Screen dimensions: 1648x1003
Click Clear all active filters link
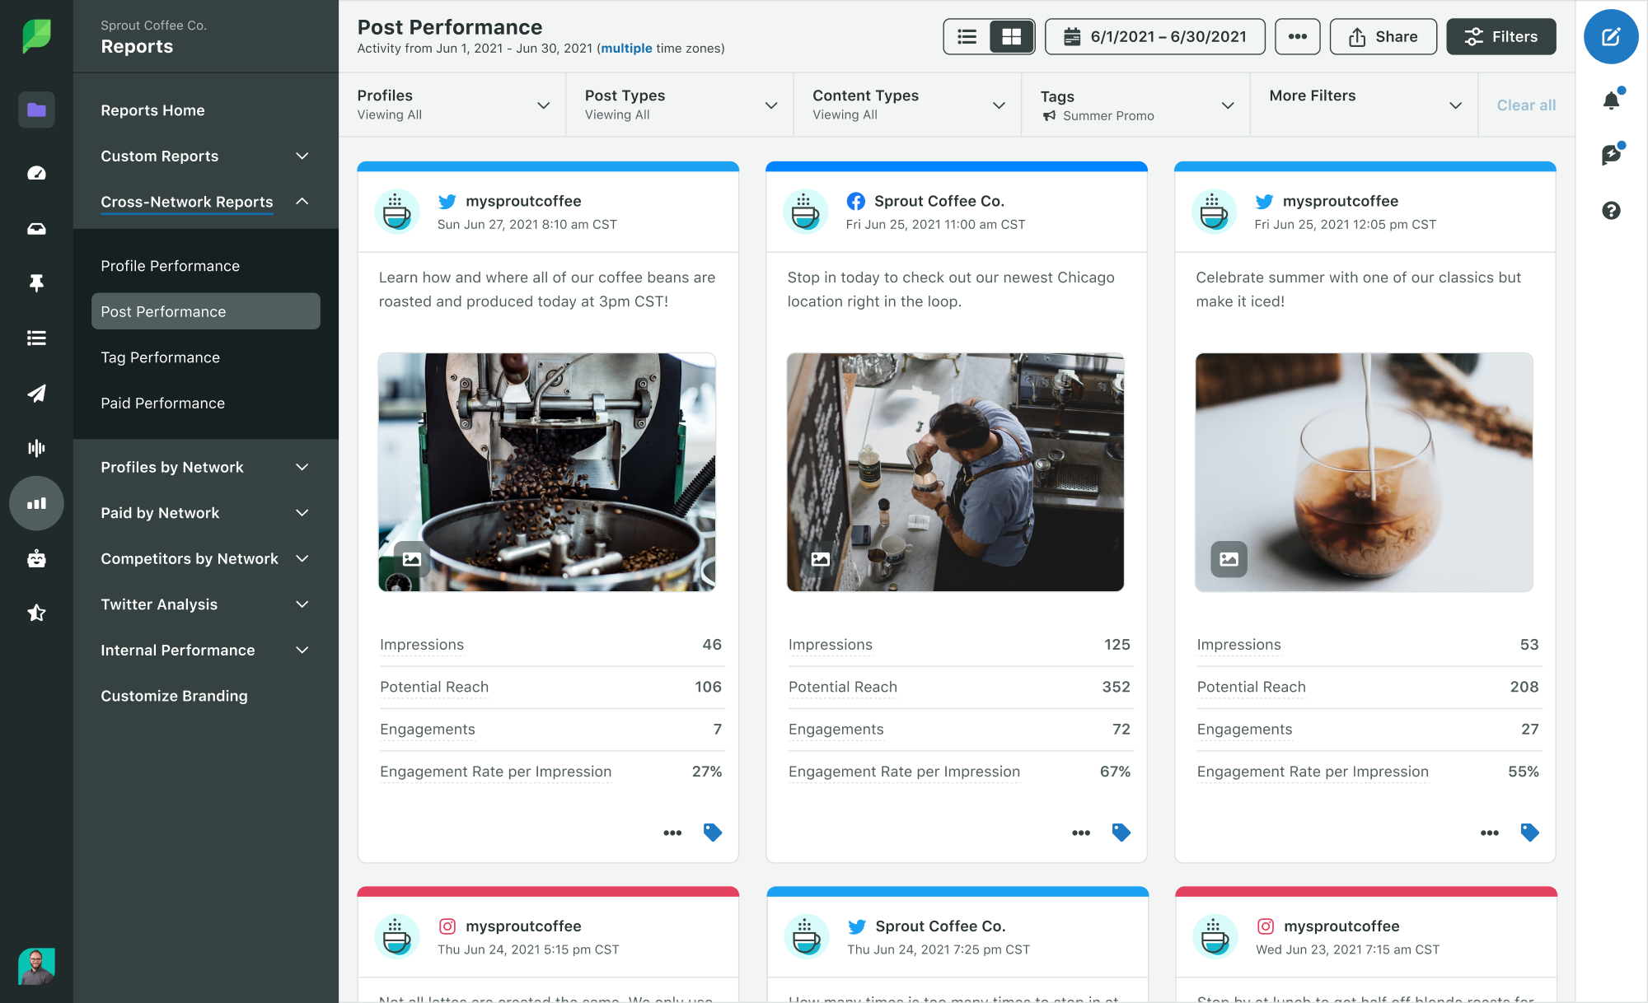coord(1524,105)
